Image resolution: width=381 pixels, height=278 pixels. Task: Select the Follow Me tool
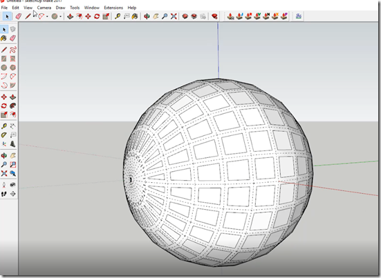tap(12, 106)
